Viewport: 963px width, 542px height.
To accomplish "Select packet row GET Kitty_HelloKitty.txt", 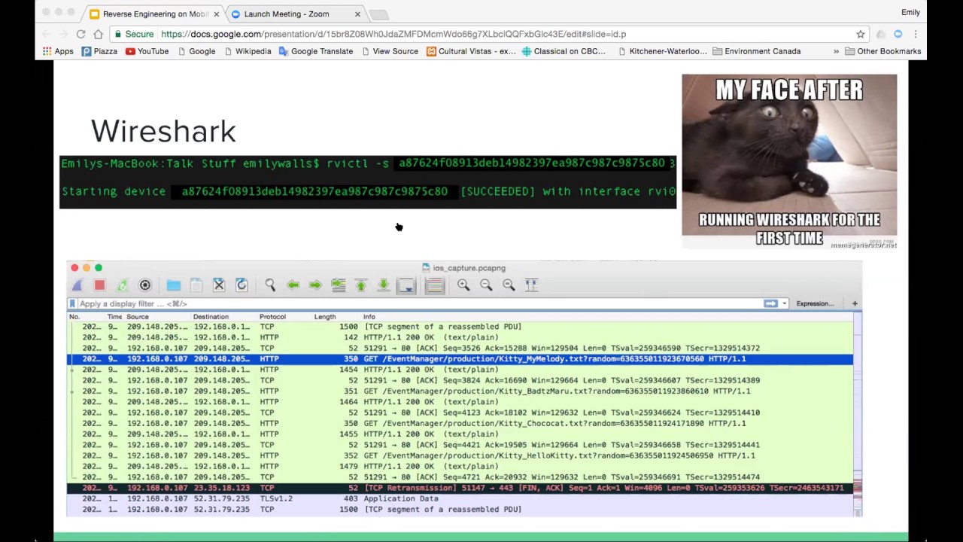I will (x=460, y=455).
